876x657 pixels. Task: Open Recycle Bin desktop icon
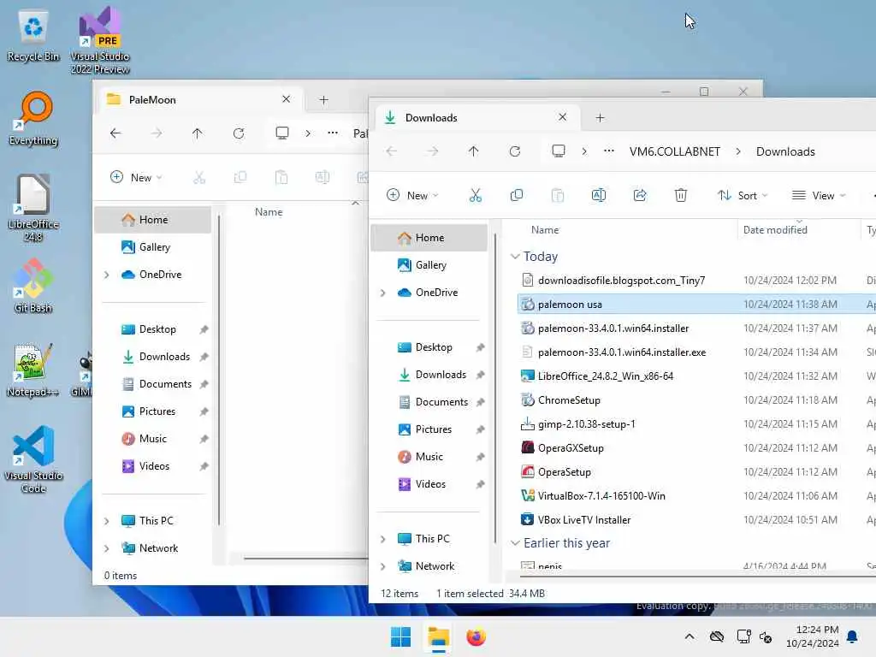[33, 36]
